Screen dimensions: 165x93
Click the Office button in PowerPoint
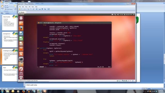2,2
